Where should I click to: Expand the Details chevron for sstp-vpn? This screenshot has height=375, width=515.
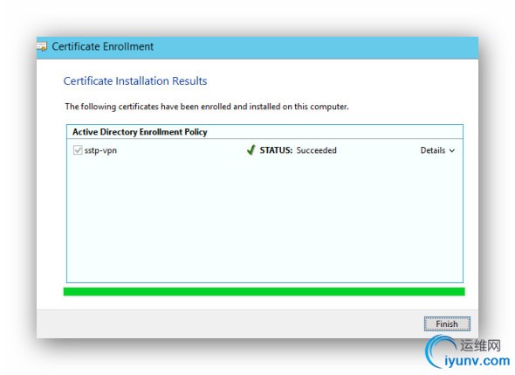click(x=452, y=150)
